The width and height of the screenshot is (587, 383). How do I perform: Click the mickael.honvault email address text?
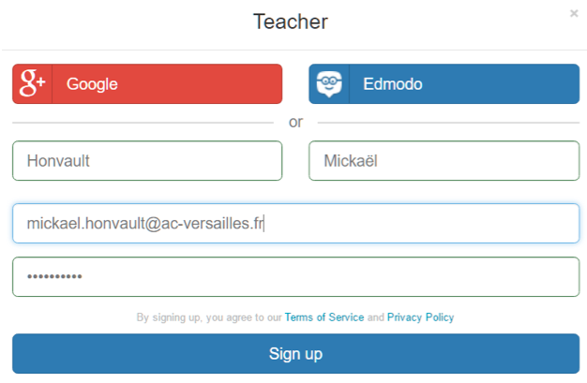pyautogui.click(x=145, y=223)
